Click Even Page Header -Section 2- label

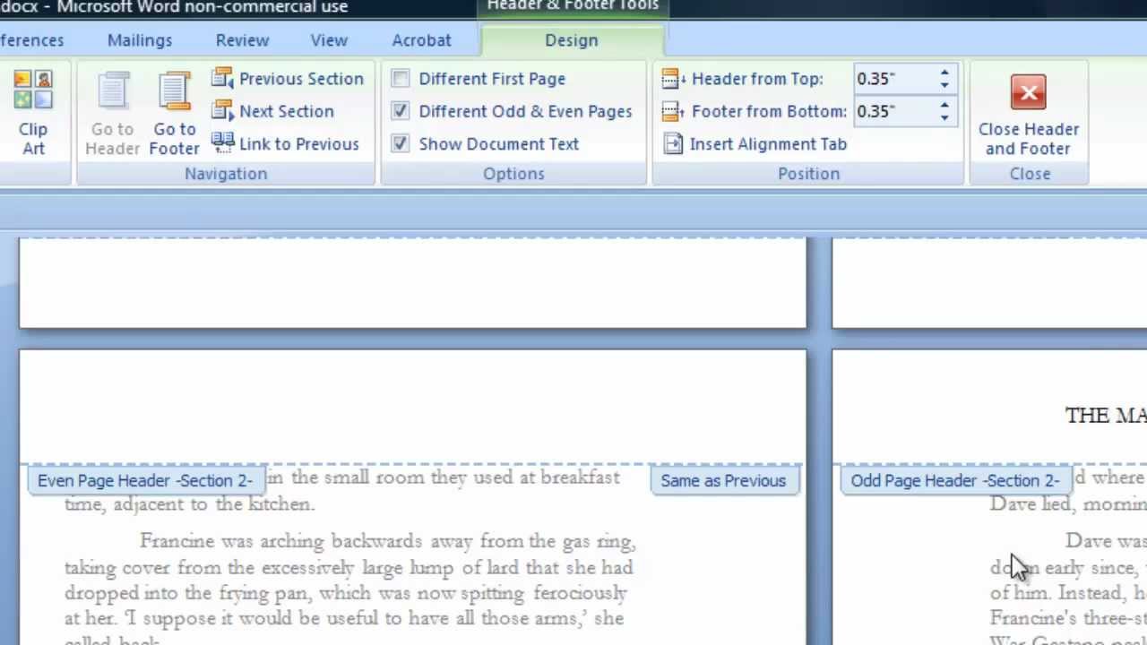pos(145,480)
